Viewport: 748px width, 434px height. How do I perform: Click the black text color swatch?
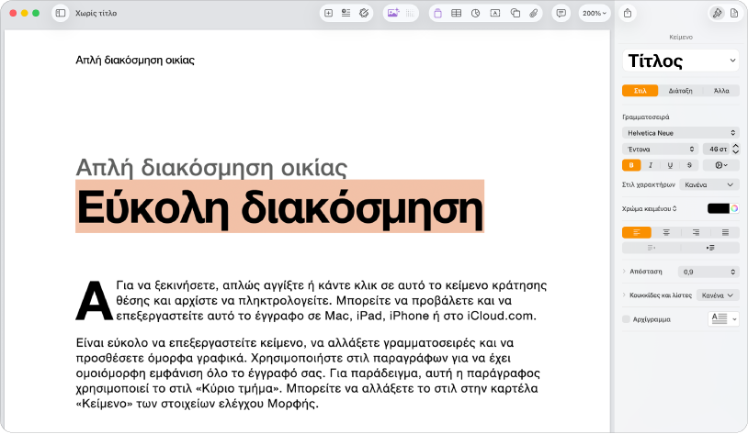tap(718, 208)
